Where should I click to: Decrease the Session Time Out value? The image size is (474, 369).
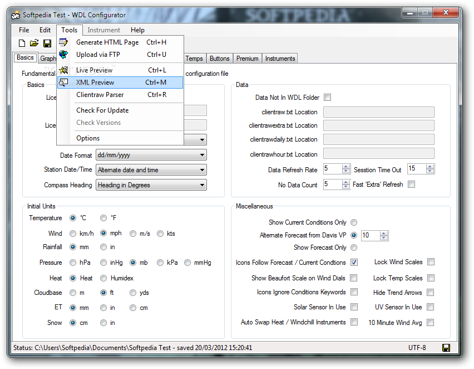pyautogui.click(x=430, y=171)
